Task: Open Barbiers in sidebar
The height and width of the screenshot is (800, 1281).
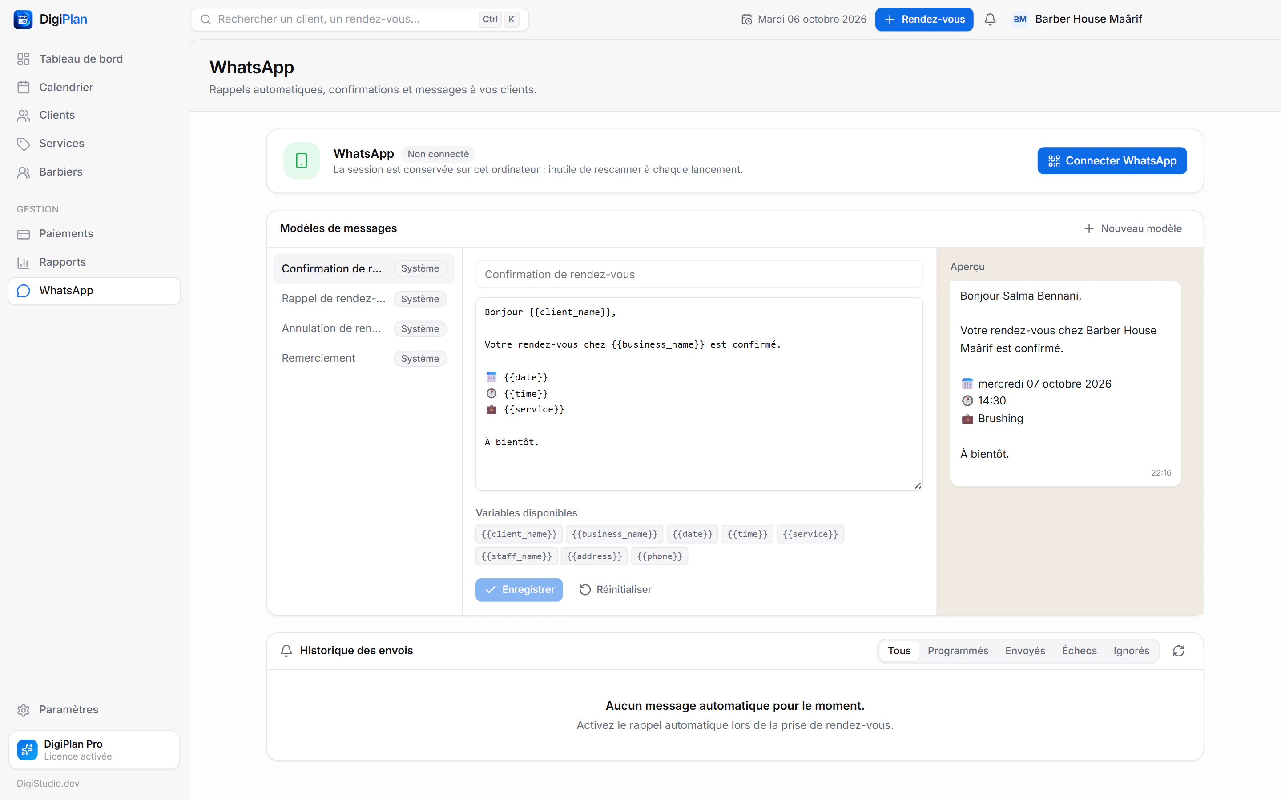Action: pyautogui.click(x=94, y=172)
